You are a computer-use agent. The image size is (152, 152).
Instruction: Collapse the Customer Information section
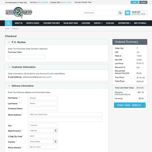click(x=9, y=67)
